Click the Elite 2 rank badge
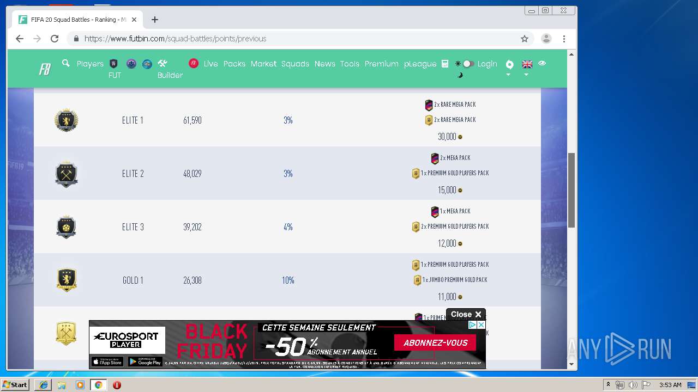The height and width of the screenshot is (392, 698). pos(66,174)
